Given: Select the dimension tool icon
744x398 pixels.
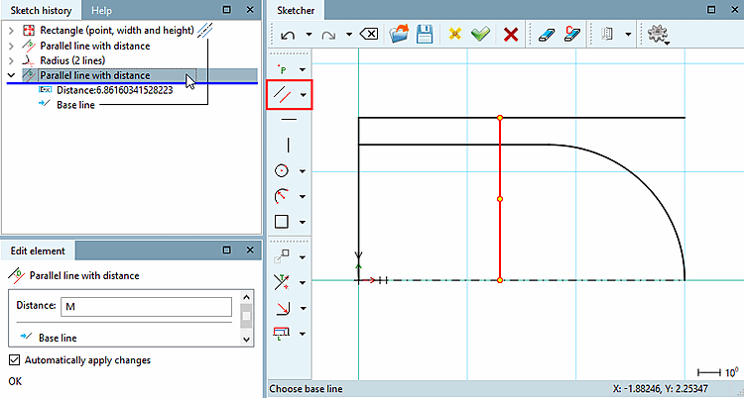Looking at the screenshot, I should [282, 333].
